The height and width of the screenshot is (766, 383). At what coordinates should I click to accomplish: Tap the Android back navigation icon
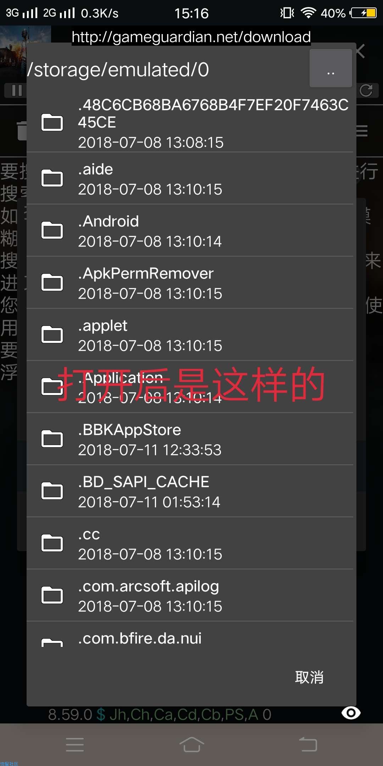pos(308,744)
